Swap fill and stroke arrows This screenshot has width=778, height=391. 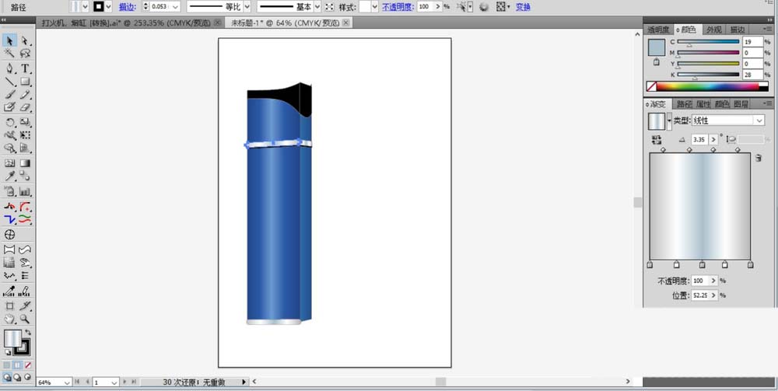(28, 333)
